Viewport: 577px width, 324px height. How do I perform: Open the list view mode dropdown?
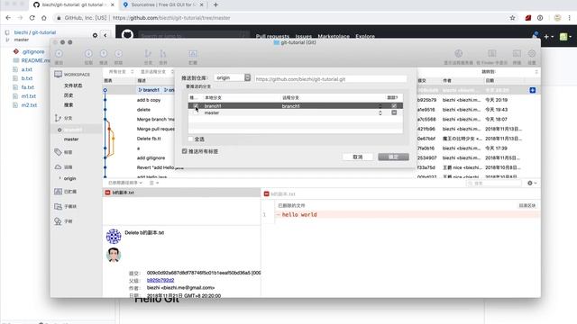154,183
